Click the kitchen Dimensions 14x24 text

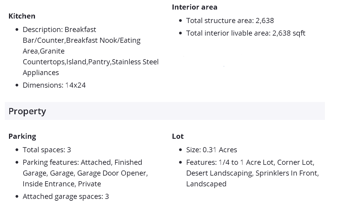[x=54, y=85]
